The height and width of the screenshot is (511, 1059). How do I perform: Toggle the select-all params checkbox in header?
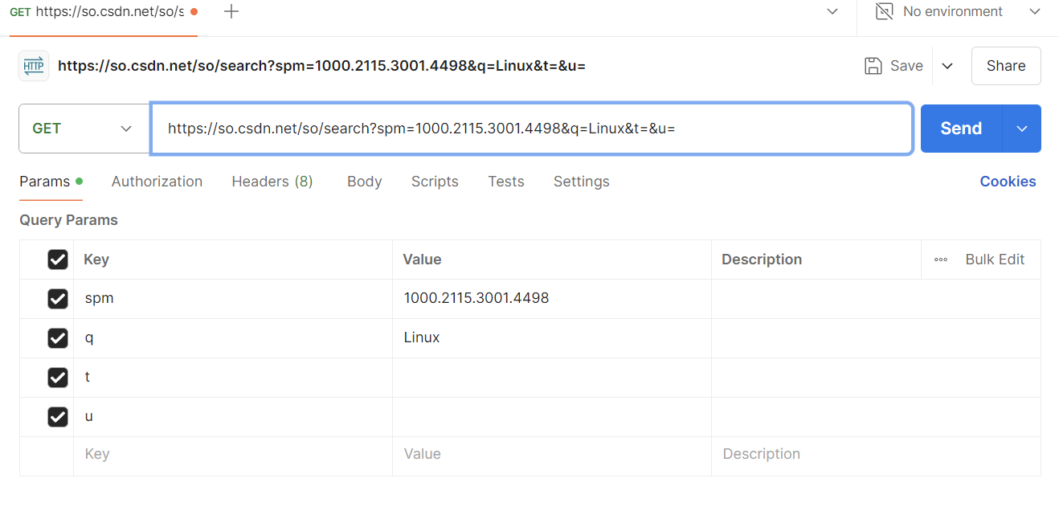click(x=58, y=260)
